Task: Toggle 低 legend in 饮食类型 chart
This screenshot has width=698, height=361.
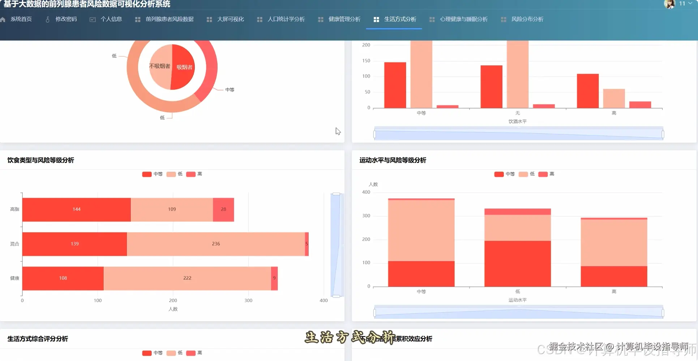Action: [x=175, y=174]
